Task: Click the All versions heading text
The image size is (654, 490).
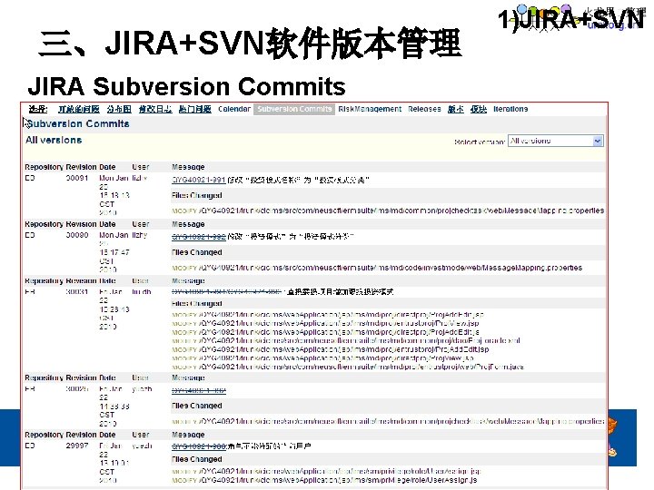Action: [54, 140]
